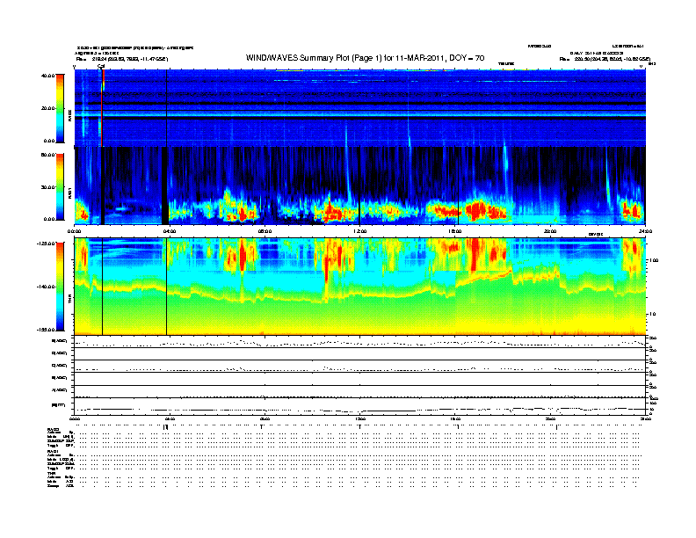Viewport: 696px width, 538px height.
Task: Click the vertical RAD2 axis label
Action: [70, 115]
